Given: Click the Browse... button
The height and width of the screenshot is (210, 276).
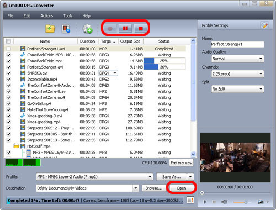Looking at the screenshot, I should pos(154,188).
